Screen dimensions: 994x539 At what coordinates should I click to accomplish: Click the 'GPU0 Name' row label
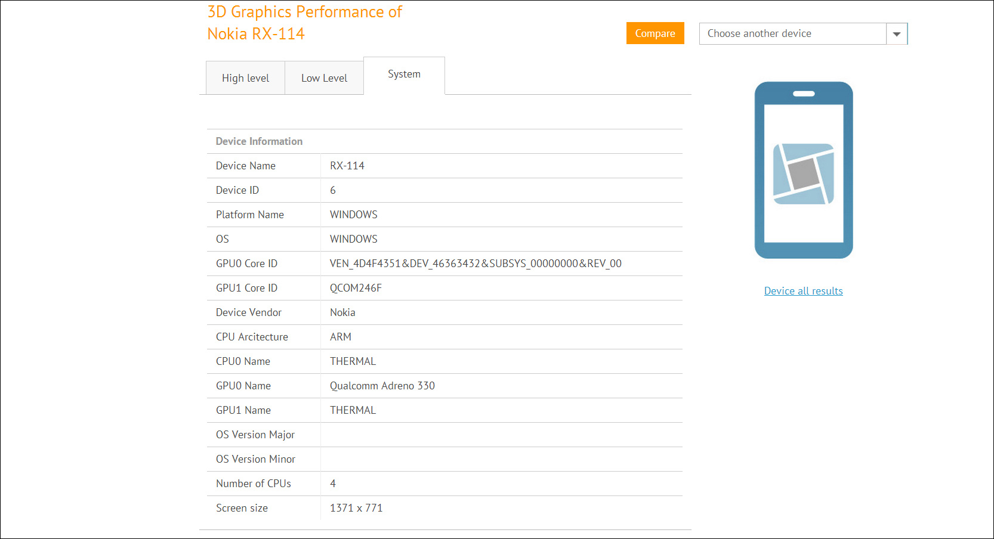pos(243,386)
